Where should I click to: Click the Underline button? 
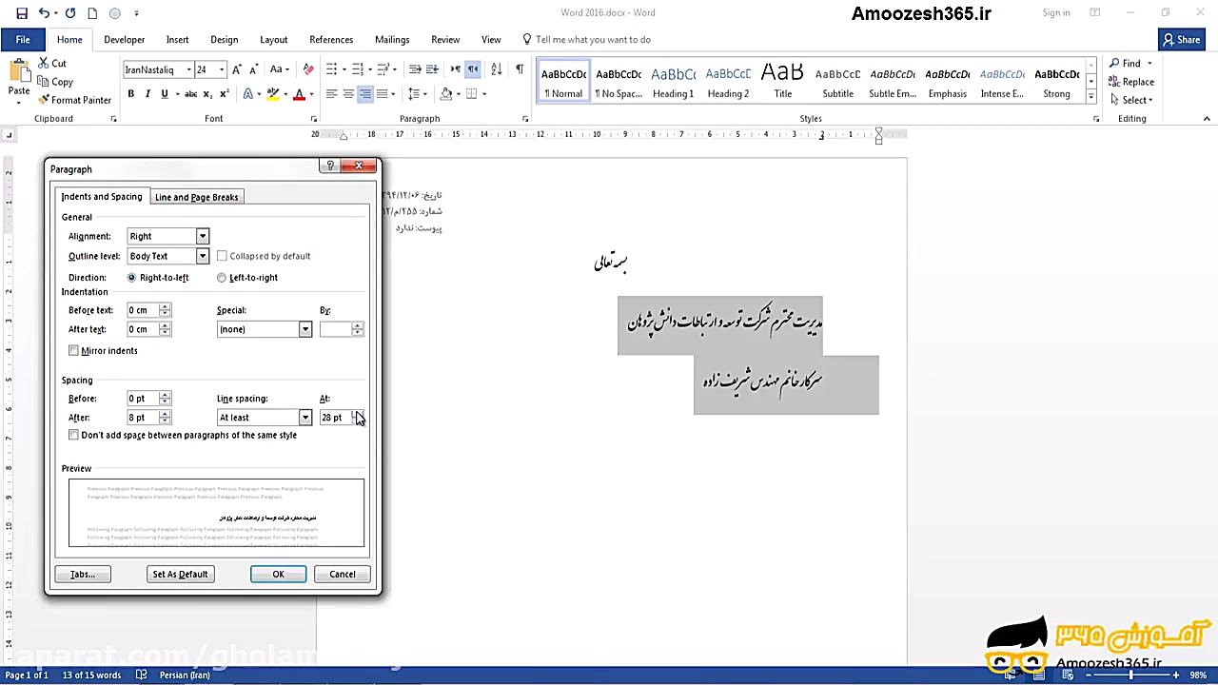(x=164, y=94)
